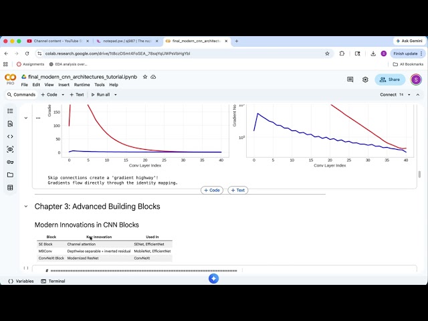This screenshot has width=428, height=321.
Task: Open the Commands search
Action: [21, 95]
